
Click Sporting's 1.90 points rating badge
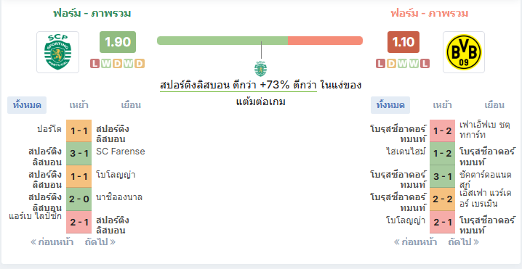(x=118, y=42)
